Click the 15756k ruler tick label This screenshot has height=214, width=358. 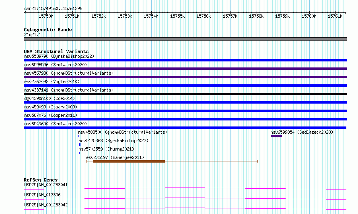(204, 16)
